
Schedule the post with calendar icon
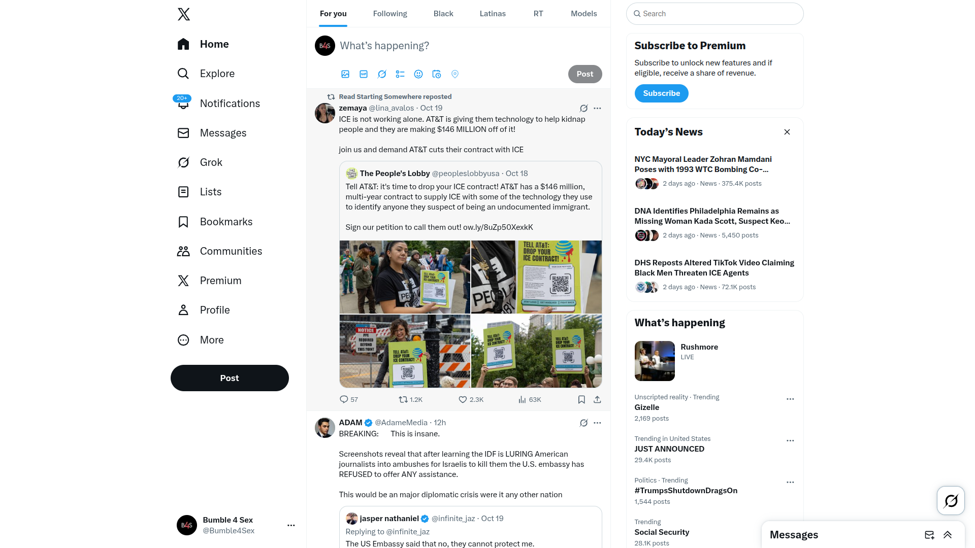point(437,74)
